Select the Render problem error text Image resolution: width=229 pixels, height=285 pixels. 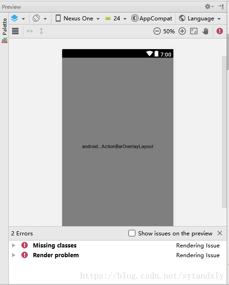[56, 255]
